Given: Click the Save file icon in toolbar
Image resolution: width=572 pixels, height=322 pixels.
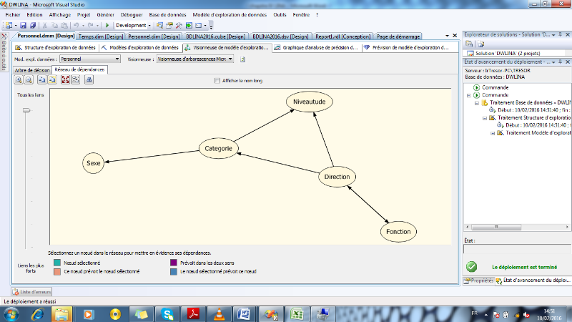Looking at the screenshot, I should pyautogui.click(x=23, y=25).
